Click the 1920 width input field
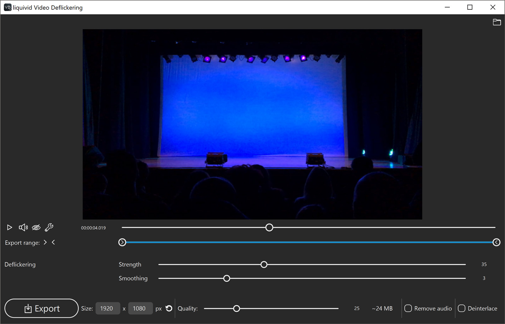This screenshot has height=324, width=505. point(108,308)
